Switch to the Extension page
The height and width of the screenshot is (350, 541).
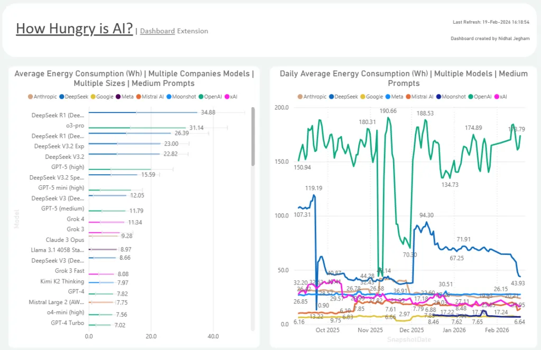tap(192, 31)
